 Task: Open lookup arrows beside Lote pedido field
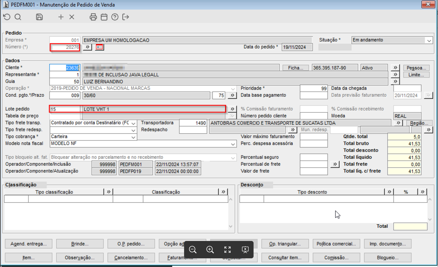click(x=232, y=109)
